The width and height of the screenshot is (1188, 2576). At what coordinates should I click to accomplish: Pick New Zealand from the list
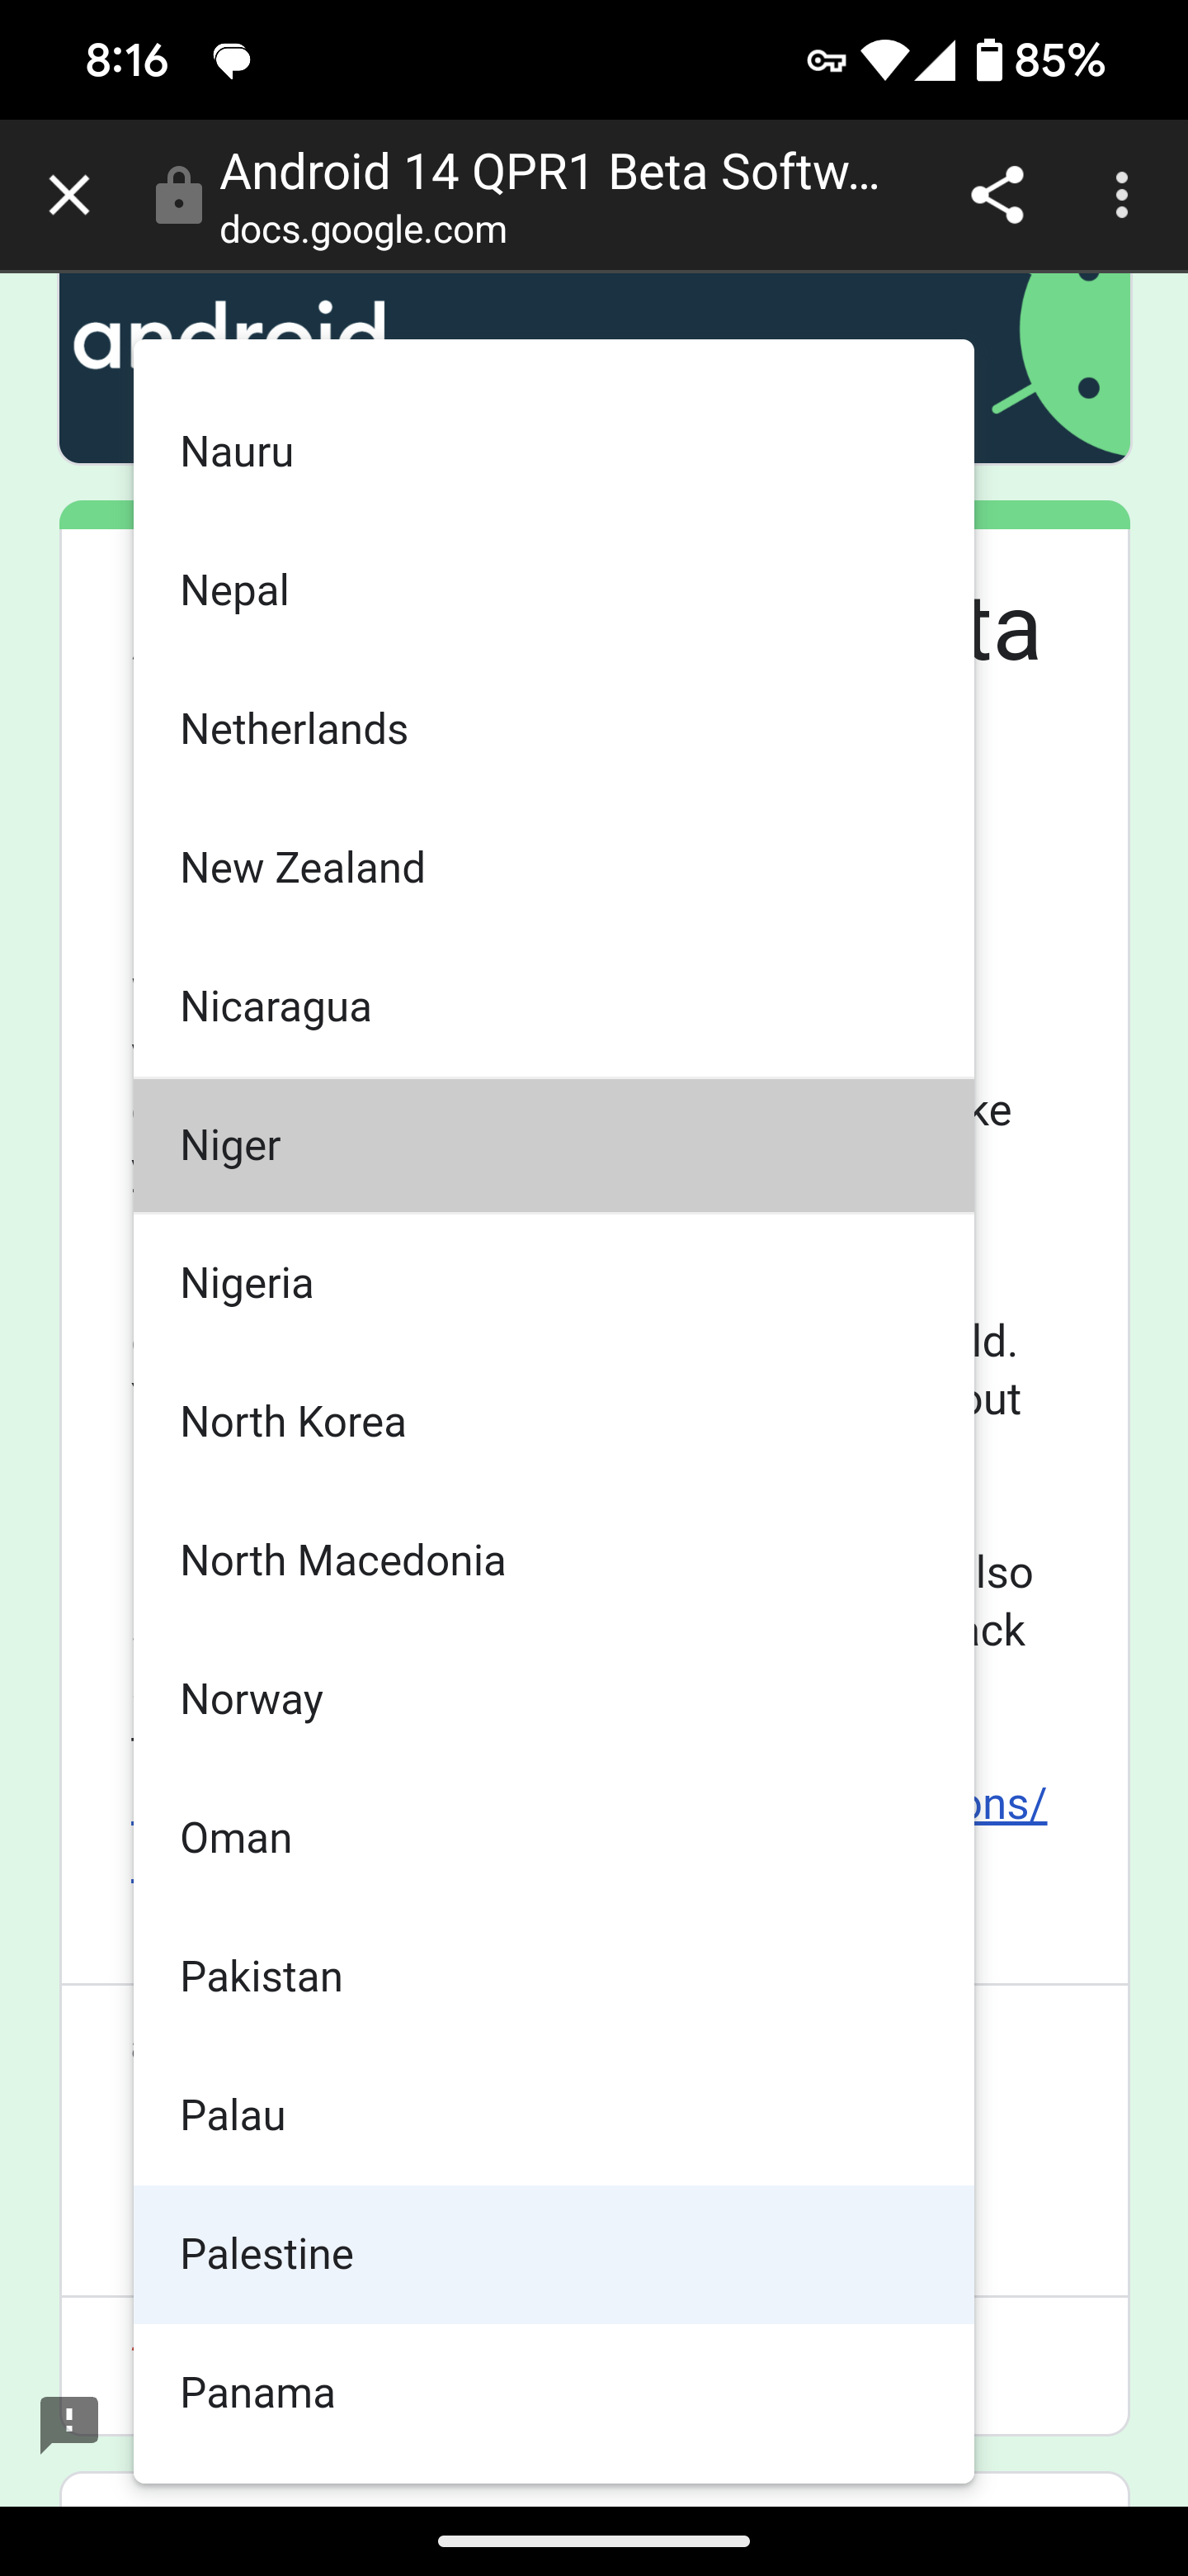tap(554, 868)
